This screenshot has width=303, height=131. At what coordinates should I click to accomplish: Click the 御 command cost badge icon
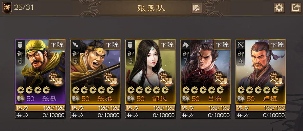pyautogui.click(x=7, y=8)
